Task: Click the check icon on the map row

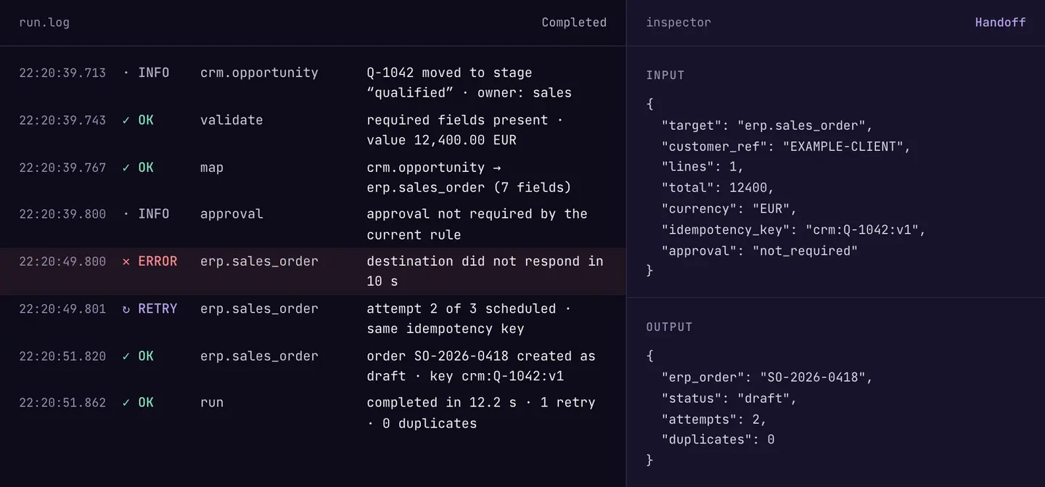Action: point(126,168)
